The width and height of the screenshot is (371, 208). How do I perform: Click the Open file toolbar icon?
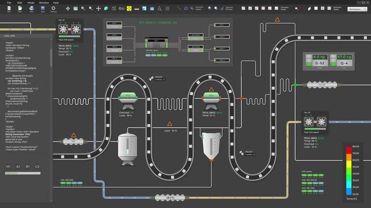20,9
